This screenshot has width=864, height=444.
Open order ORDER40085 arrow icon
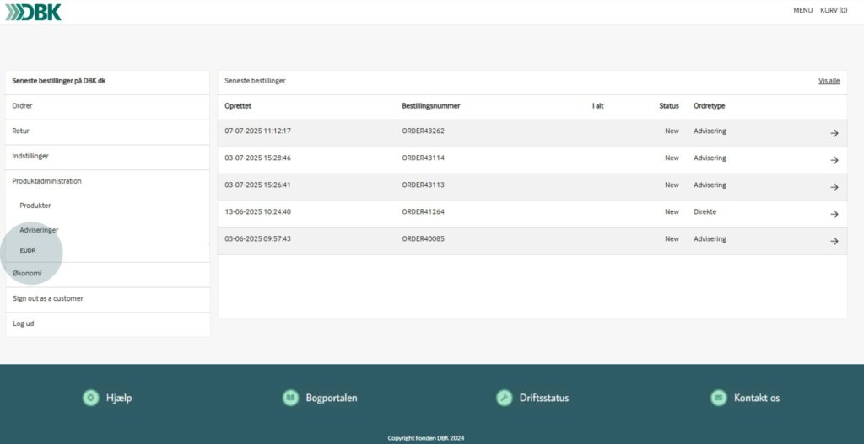click(x=834, y=241)
